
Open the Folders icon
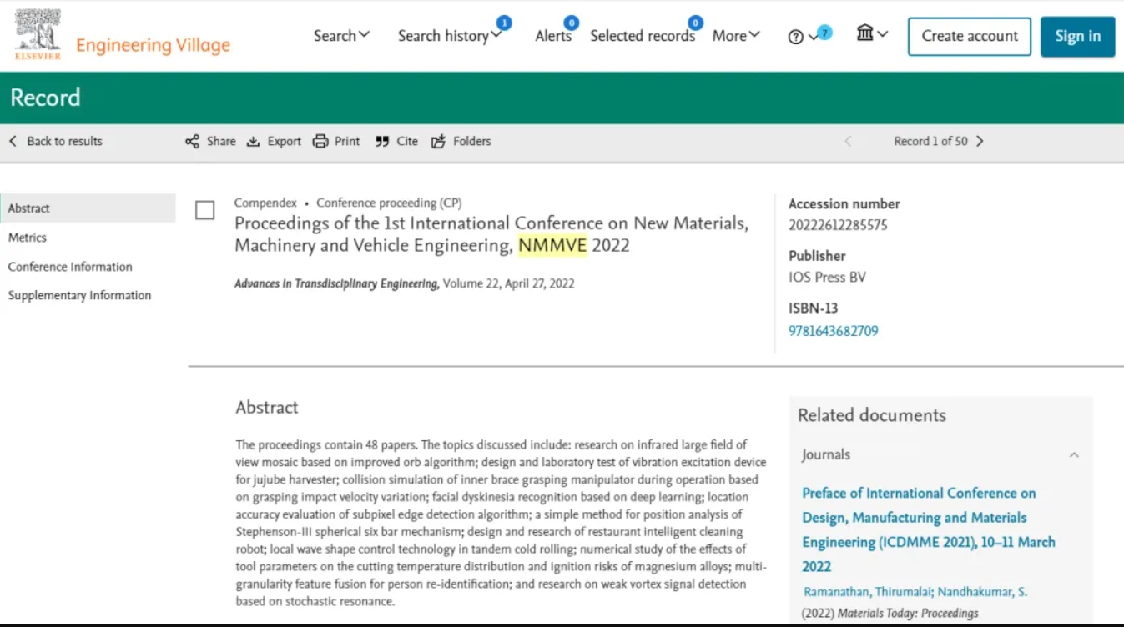438,142
